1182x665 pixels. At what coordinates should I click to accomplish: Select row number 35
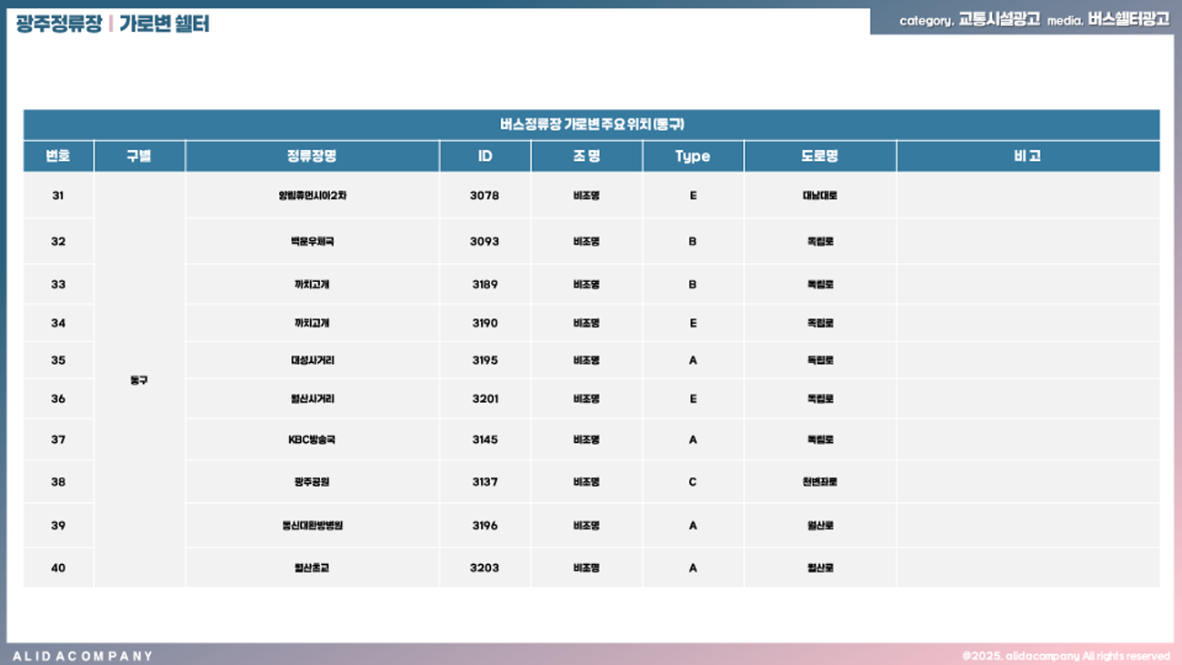tap(58, 360)
